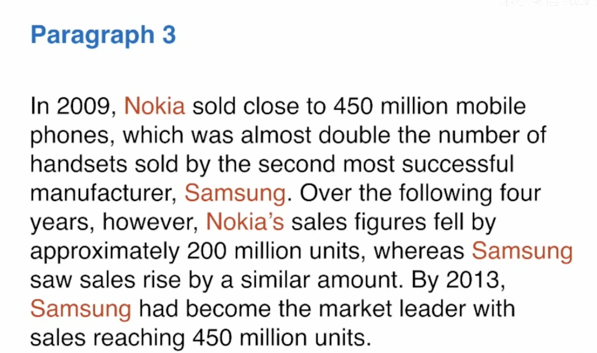The image size is (597, 353).
Task: Click the word 'successful' in the paragraph
Action: tap(458, 164)
